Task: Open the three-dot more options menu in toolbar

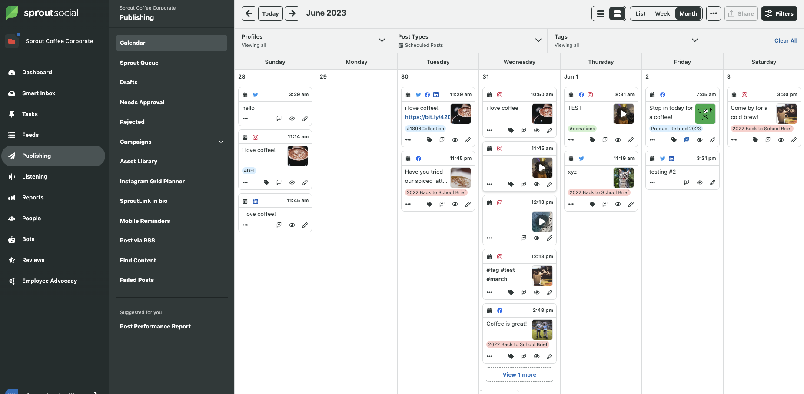Action: [713, 13]
